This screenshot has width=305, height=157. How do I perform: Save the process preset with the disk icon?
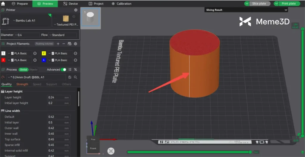70,77
